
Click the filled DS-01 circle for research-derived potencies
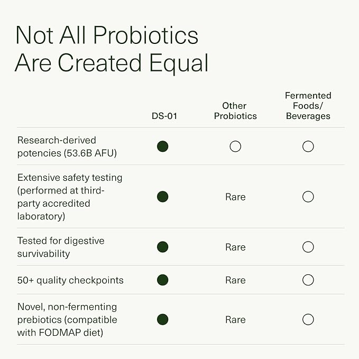click(163, 146)
